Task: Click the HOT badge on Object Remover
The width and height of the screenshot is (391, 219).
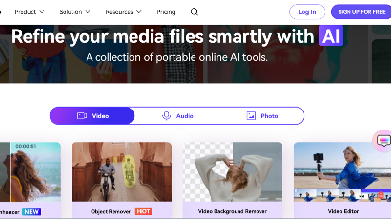Action: click(x=143, y=211)
